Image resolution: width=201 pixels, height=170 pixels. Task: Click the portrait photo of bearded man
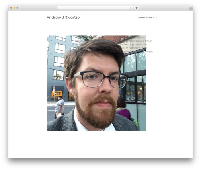[x=96, y=83]
